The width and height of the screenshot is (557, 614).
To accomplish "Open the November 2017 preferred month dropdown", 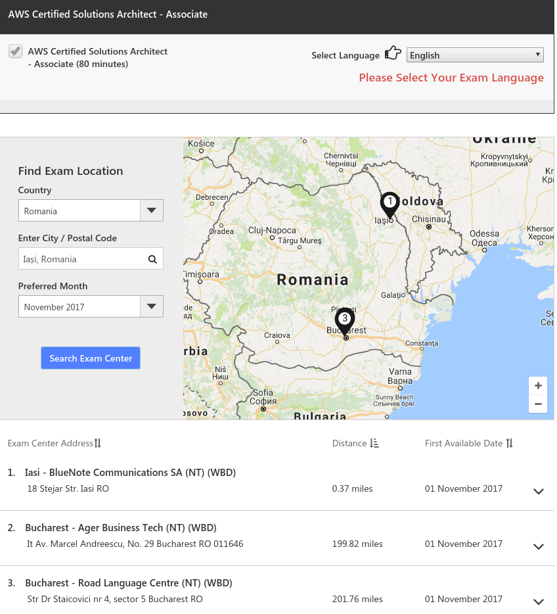I will tap(91, 308).
